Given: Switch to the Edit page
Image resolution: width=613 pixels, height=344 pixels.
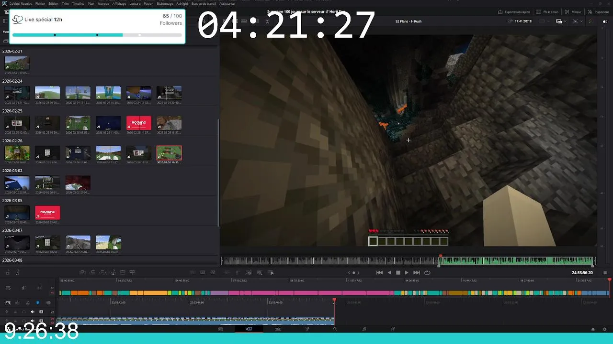Looking at the screenshot, I should point(278,329).
